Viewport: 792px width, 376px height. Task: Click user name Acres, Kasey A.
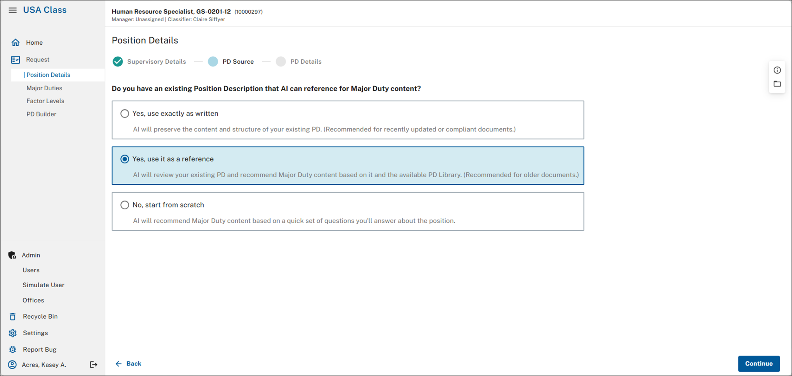pos(44,365)
